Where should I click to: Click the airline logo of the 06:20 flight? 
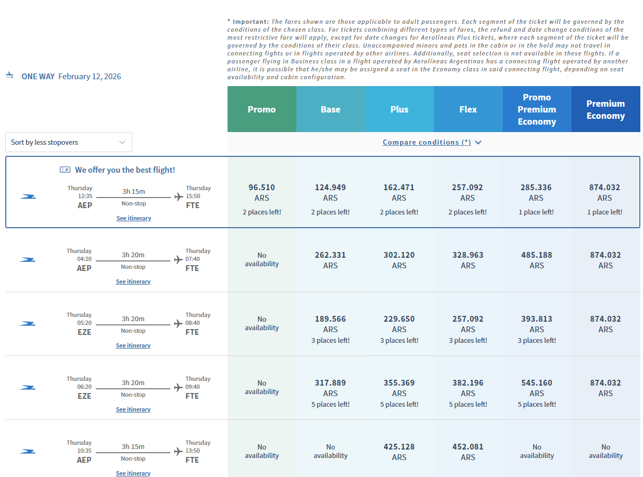pos(28,387)
